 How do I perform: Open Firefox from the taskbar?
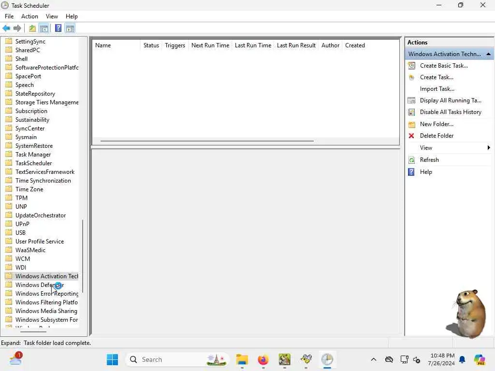[x=263, y=359]
